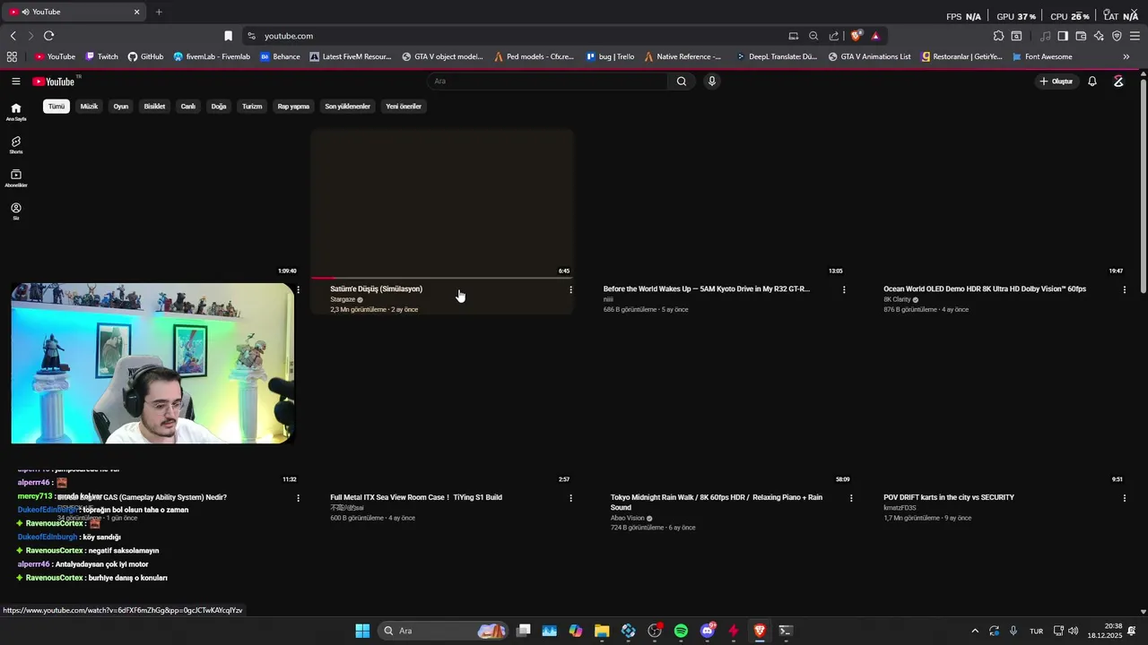The image size is (1148, 645).
Task: Focus the YouTube Ara search field
Action: pyautogui.click(x=547, y=82)
